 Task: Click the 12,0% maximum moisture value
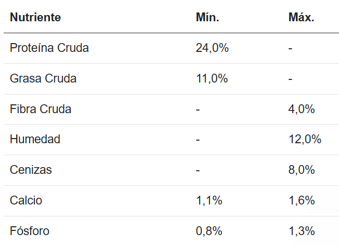click(x=305, y=140)
